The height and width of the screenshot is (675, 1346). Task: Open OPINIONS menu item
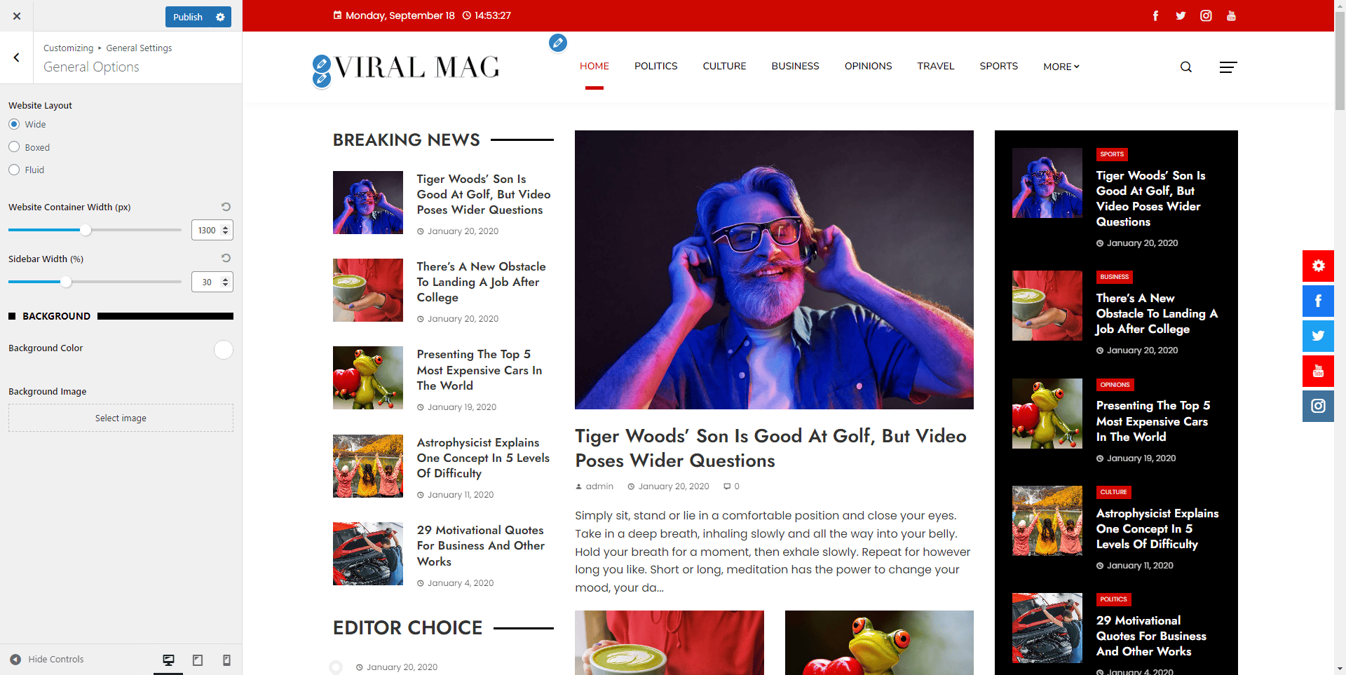tap(869, 66)
